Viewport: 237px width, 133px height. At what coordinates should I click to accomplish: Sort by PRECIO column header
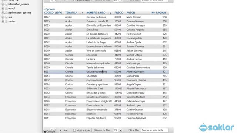click(119, 13)
